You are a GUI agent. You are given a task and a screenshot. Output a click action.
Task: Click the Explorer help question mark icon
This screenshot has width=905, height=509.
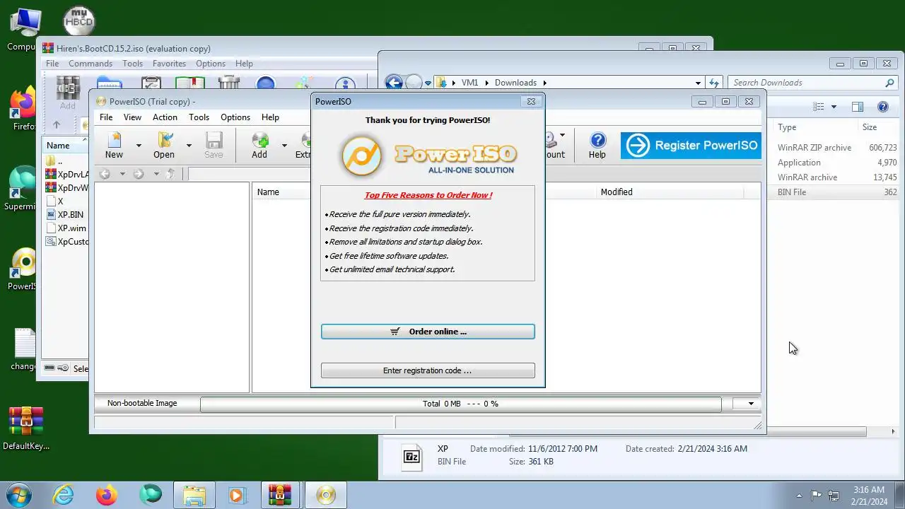coord(883,107)
